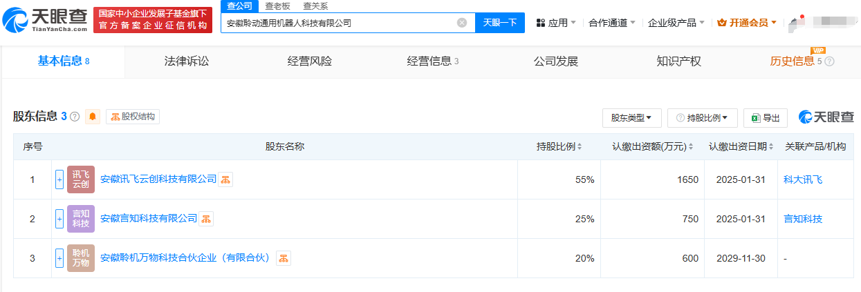Viewport: 861px width, 292px height.
Task: Click the company name search input field
Action: point(339,23)
